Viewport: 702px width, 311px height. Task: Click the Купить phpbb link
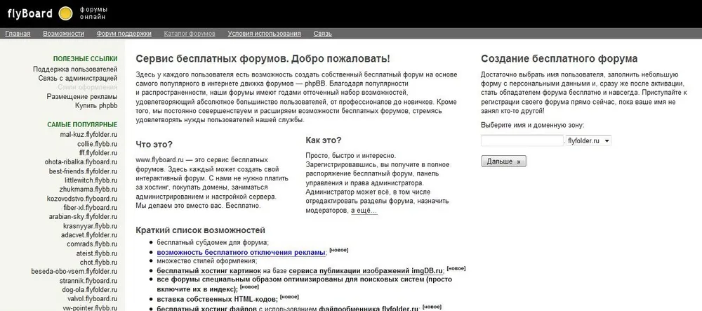tap(96, 105)
